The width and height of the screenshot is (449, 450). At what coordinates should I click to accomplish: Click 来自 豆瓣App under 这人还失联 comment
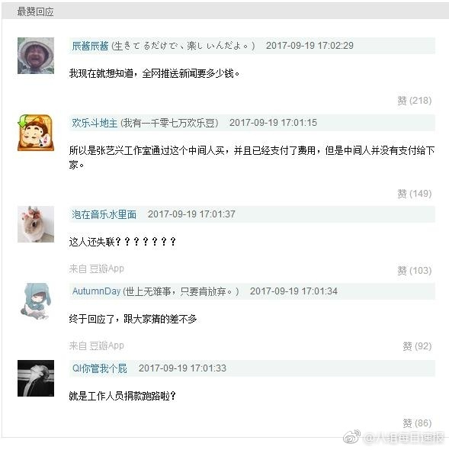96,269
